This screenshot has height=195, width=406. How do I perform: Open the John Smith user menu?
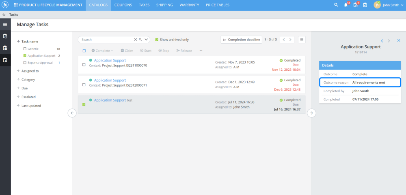[393, 5]
